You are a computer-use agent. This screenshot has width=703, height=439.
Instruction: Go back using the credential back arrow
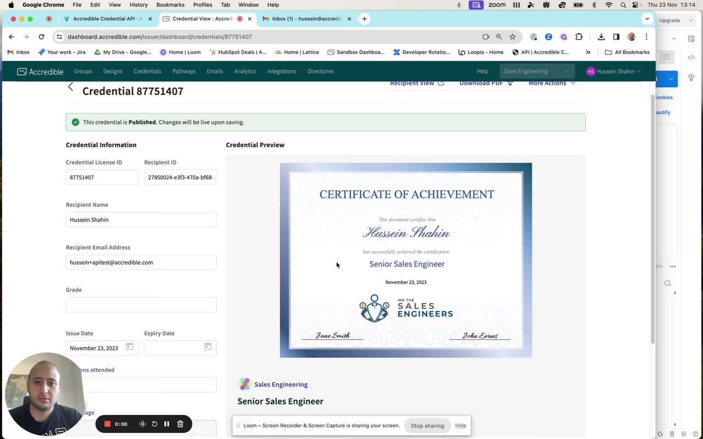point(70,87)
